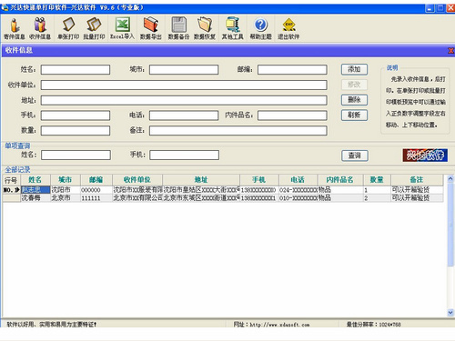The image size is (455, 341).
Task: Sort by 内件品名 column header
Action: (340, 180)
